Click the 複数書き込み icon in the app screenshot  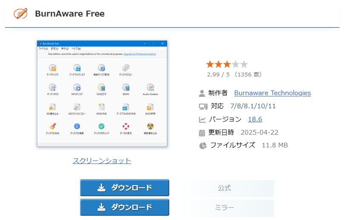(x=151, y=126)
